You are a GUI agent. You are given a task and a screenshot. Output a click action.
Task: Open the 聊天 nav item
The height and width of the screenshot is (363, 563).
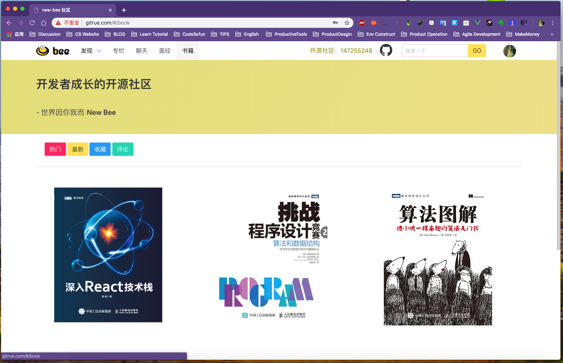point(142,51)
